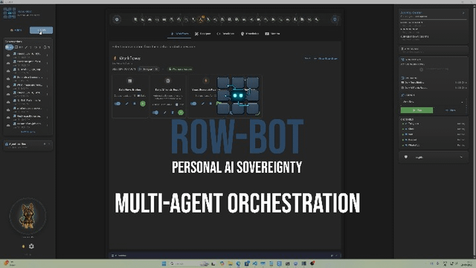Click the round icon at toolbar's far right
The image size is (476, 268).
335,19
